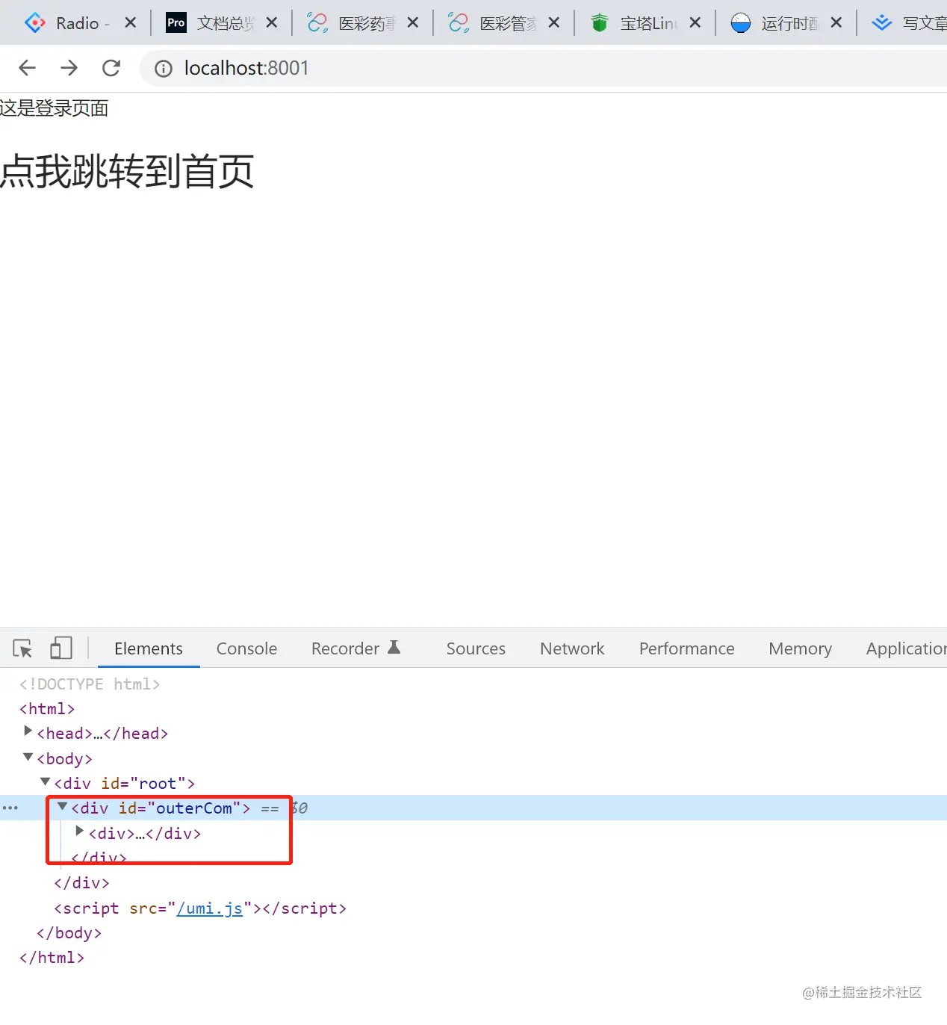The height and width of the screenshot is (1025, 947).
Task: Open the Recorder panel tab
Action: [x=355, y=648]
